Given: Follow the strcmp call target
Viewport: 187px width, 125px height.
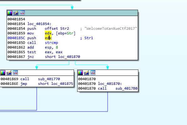Looking at the screenshot, I should (x=51, y=43).
